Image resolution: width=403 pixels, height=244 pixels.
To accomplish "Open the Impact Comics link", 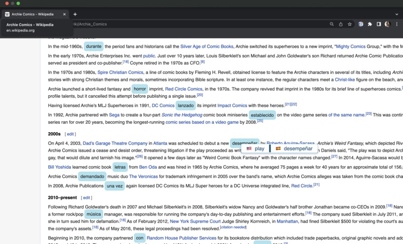I will [x=232, y=105].
